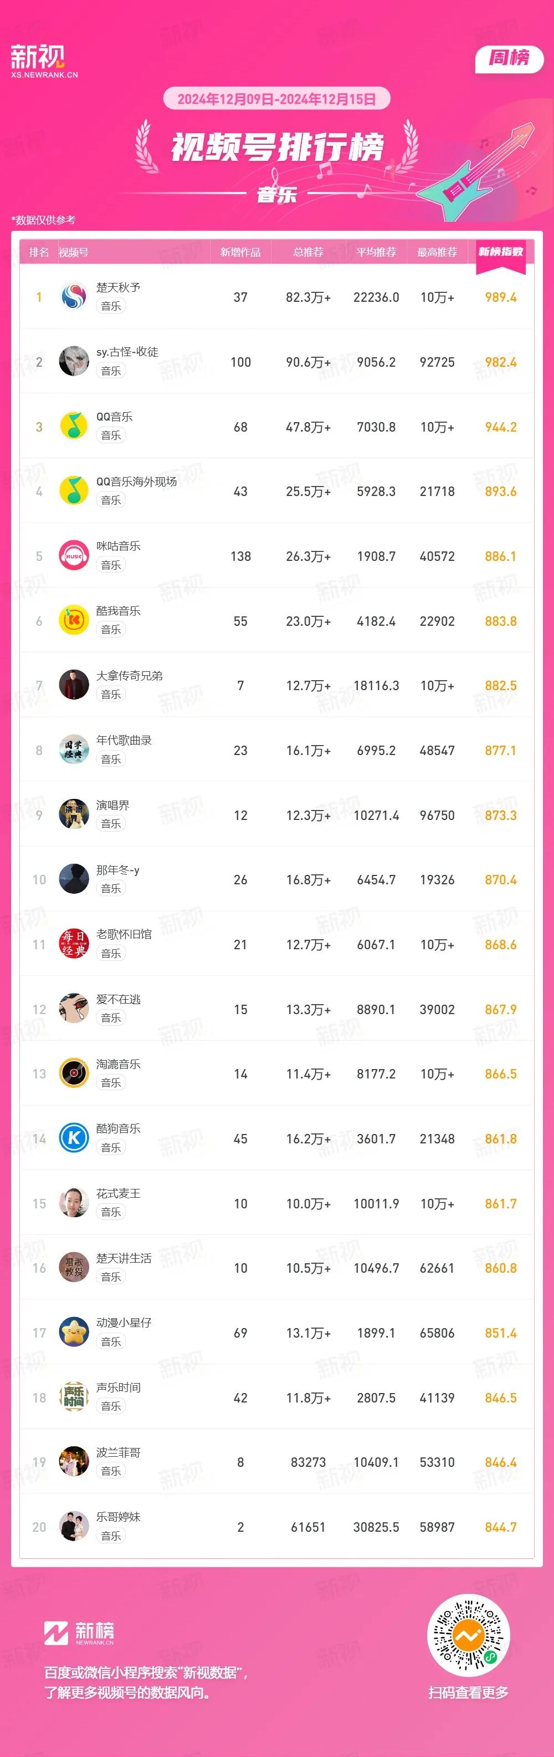This screenshot has height=1757, width=554.
Task: Click the 音乐 tag under 大拿传奇兄弟
Action: pos(110,695)
